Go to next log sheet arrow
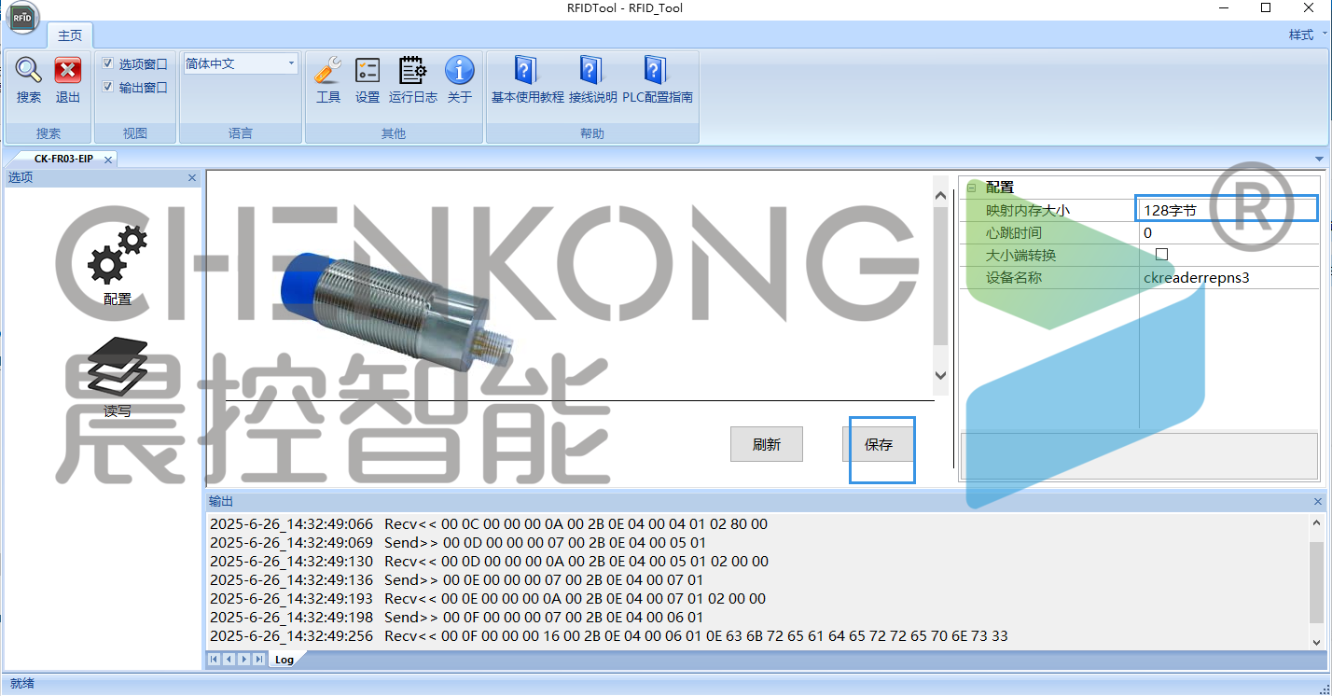The width and height of the screenshot is (1332, 696). coord(243,660)
